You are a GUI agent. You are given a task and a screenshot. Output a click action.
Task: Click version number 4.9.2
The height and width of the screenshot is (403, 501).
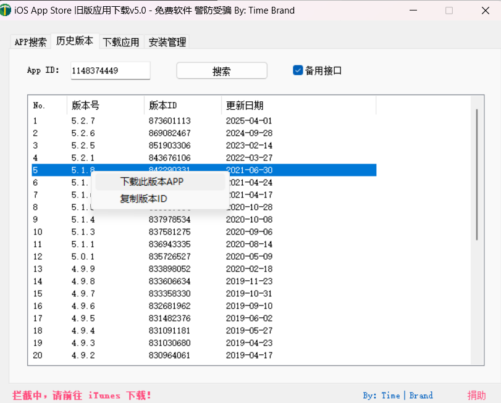tap(83, 355)
